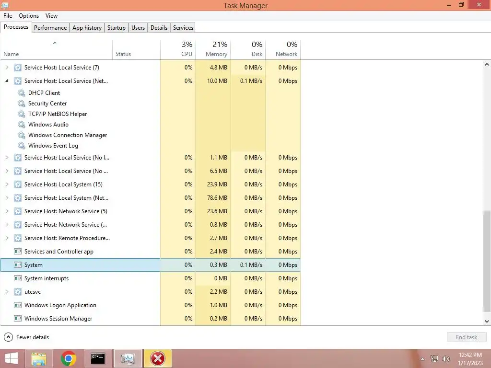Image resolution: width=491 pixels, height=368 pixels.
Task: Sort by the Memory column header
Action: (213, 50)
